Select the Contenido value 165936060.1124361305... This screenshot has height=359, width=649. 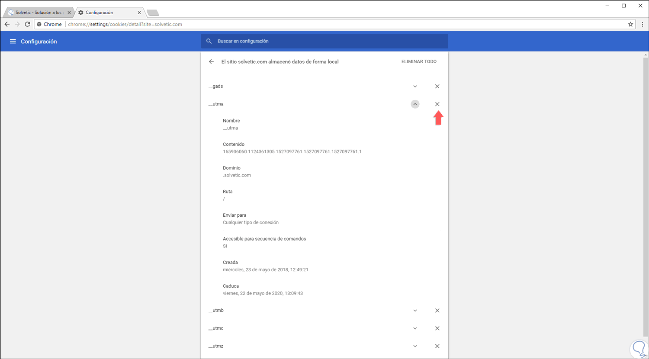(x=292, y=152)
